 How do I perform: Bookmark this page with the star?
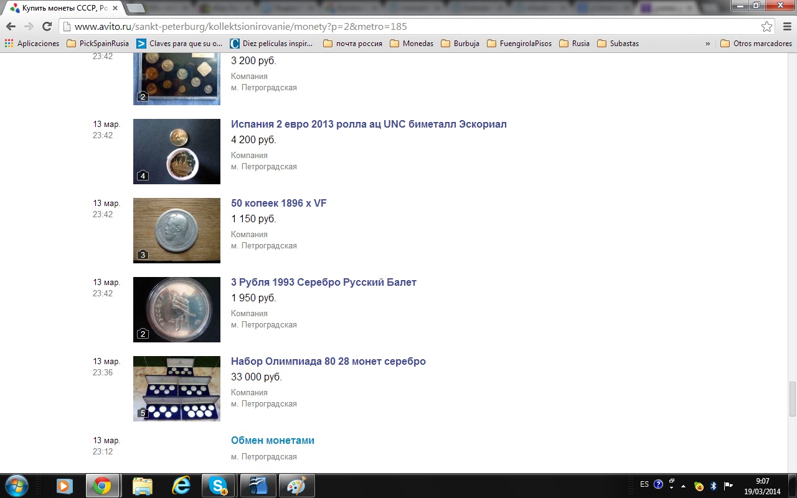[767, 27]
